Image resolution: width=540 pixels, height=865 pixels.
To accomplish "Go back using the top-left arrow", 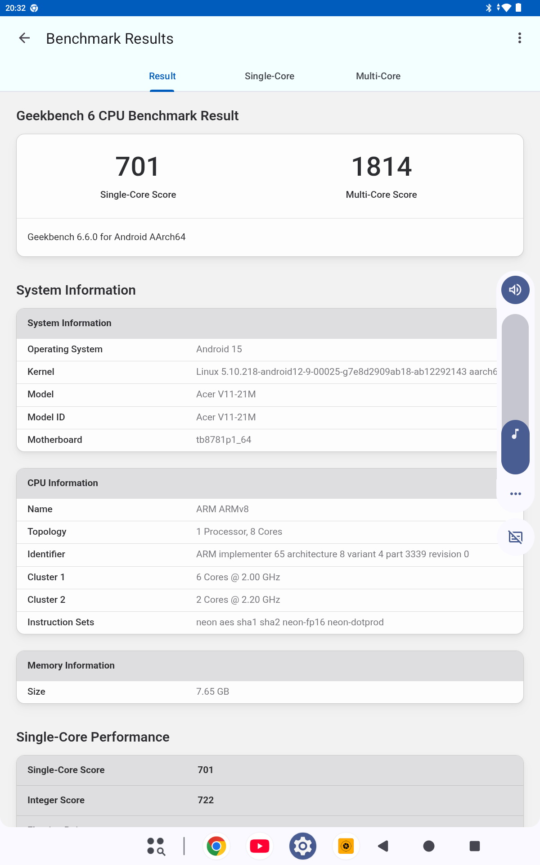I will (x=24, y=38).
